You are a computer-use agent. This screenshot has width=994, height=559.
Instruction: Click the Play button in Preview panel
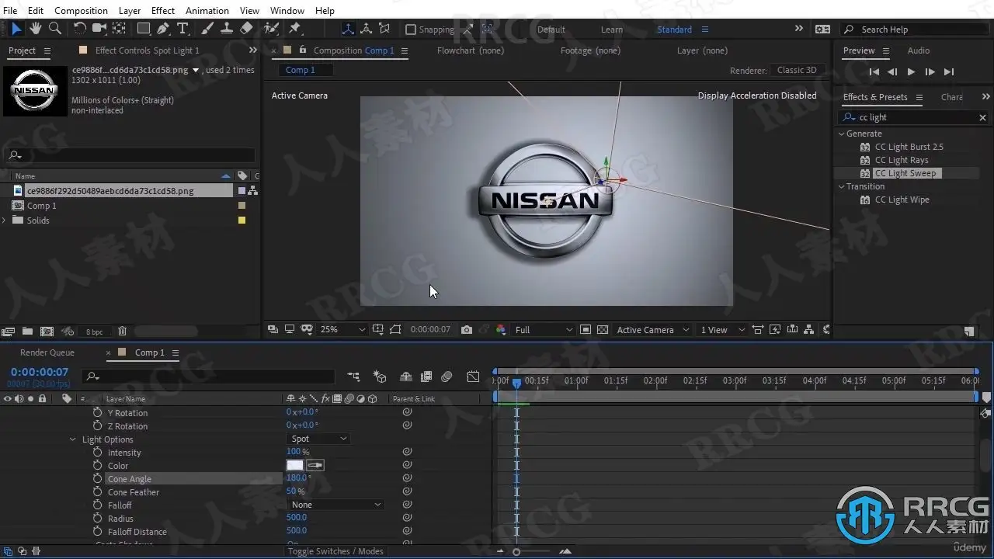(x=911, y=71)
